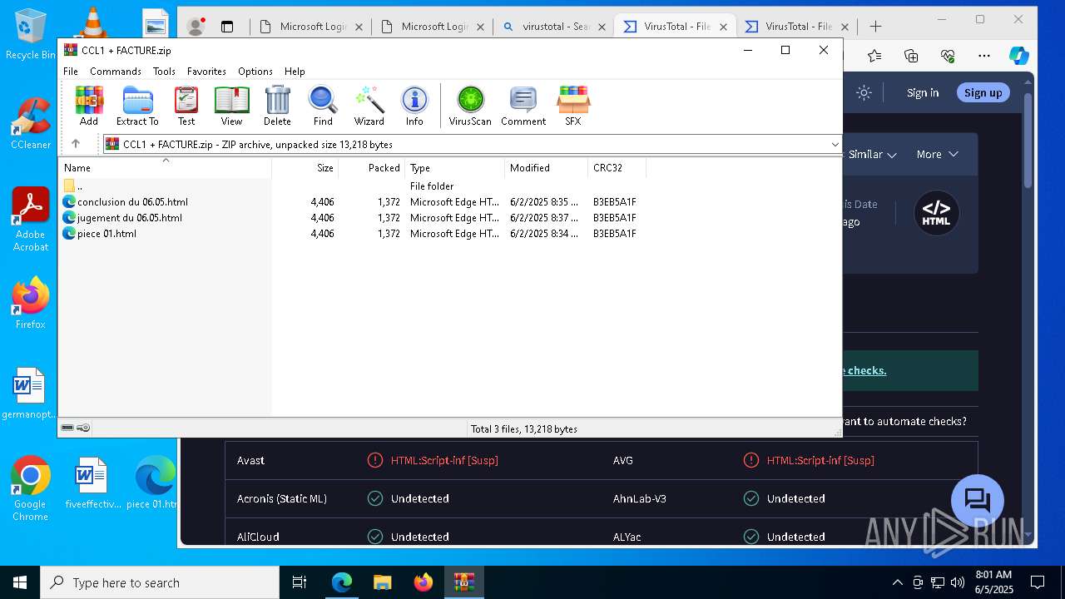
Task: Click Sign up button on VirusTotal
Action: pos(983,92)
